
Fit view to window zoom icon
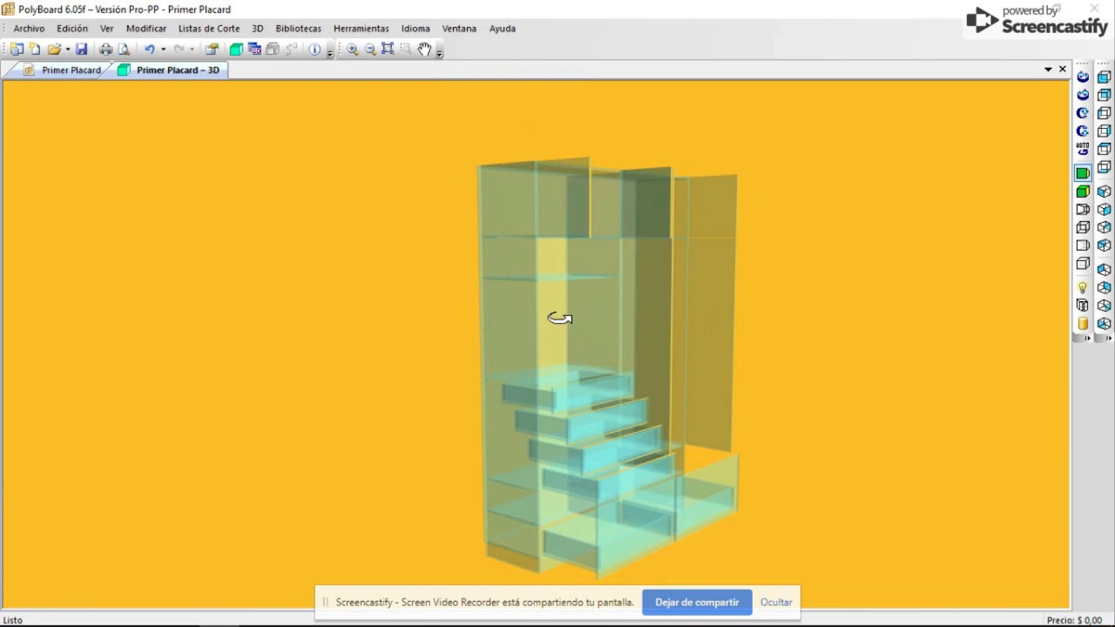point(388,50)
